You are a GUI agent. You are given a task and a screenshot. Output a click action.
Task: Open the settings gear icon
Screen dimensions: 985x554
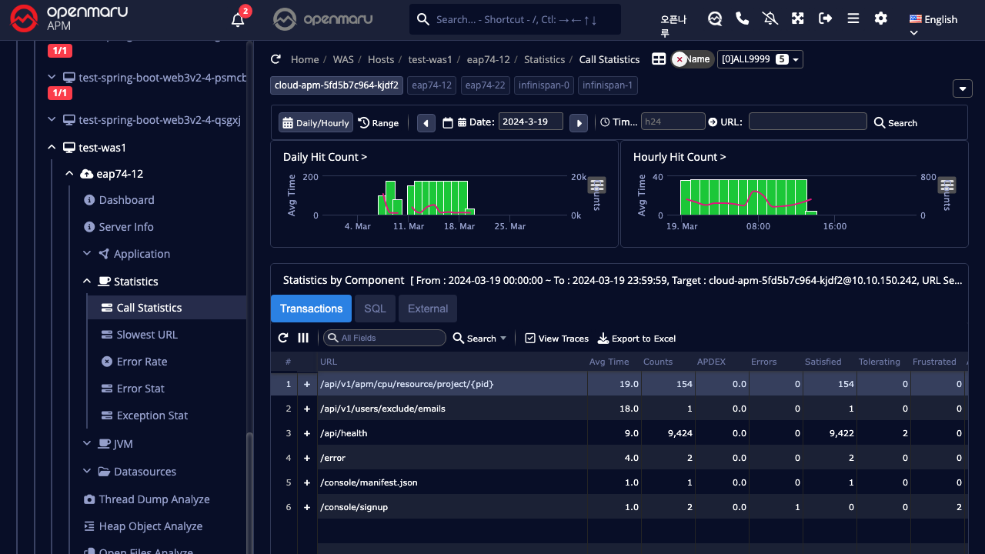(880, 18)
